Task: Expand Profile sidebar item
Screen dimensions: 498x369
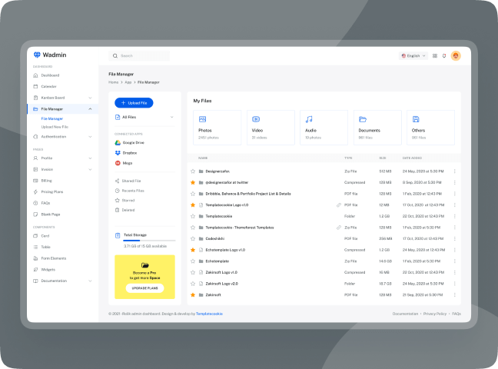Action: click(90, 158)
